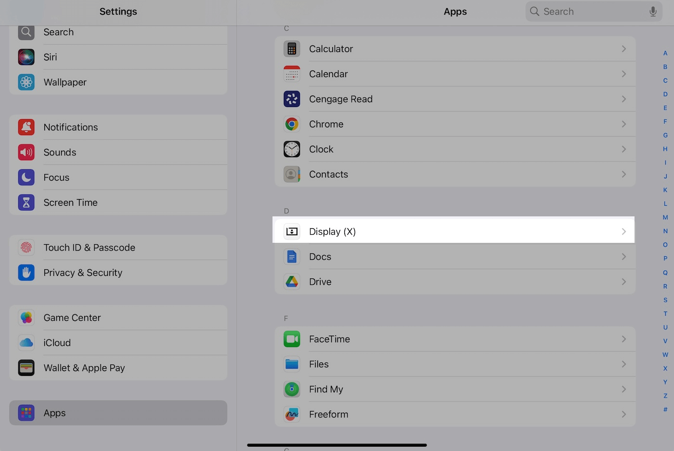Select the Siri icon in the sidebar
This screenshot has width=674, height=451.
point(26,57)
